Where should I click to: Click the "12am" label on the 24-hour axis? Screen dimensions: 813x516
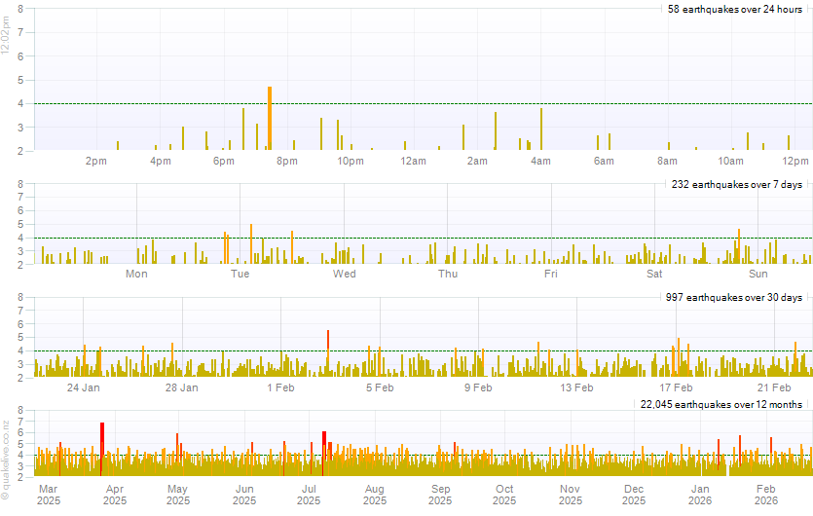tap(413, 161)
